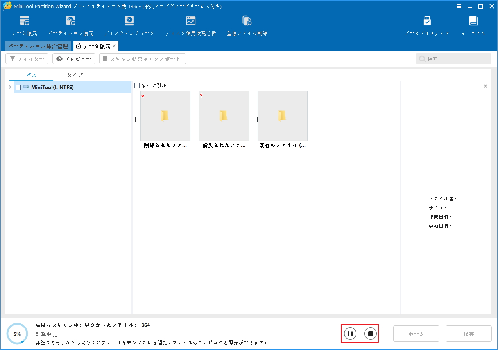Check the MiniTool(I: NTFS) drive checkbox
498x350 pixels.
click(x=18, y=87)
